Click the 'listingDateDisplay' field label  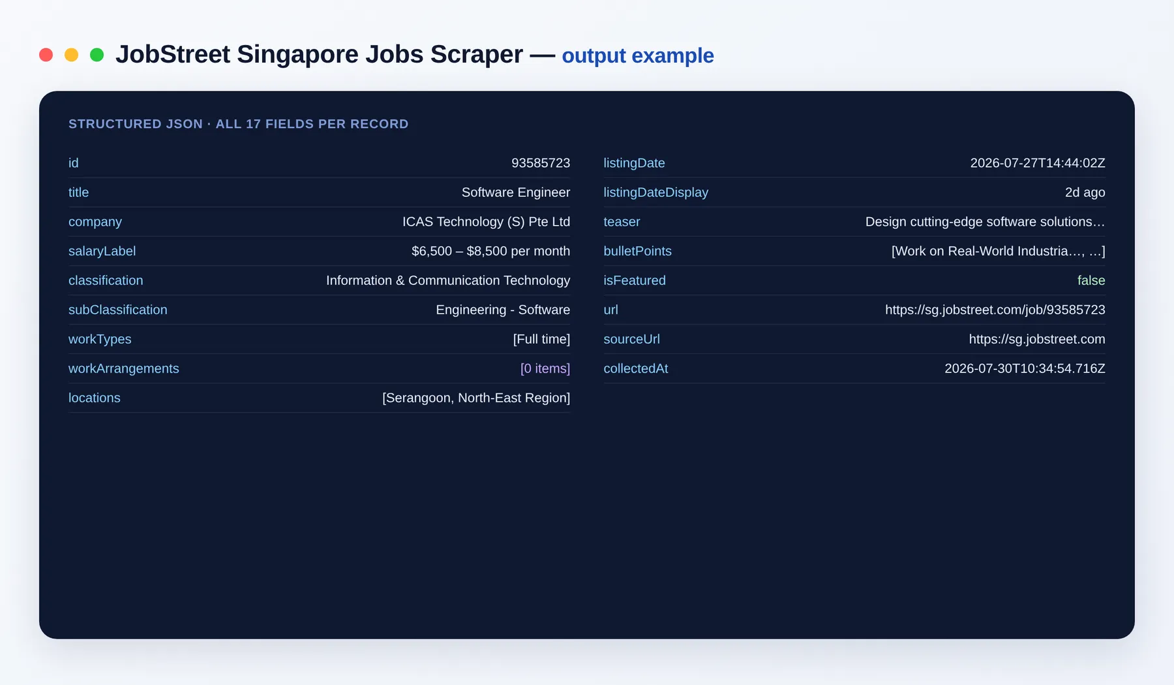tap(655, 192)
